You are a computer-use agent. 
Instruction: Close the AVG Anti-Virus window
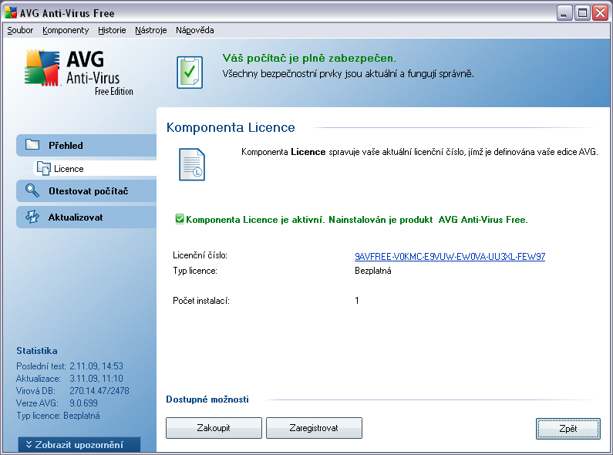point(600,13)
